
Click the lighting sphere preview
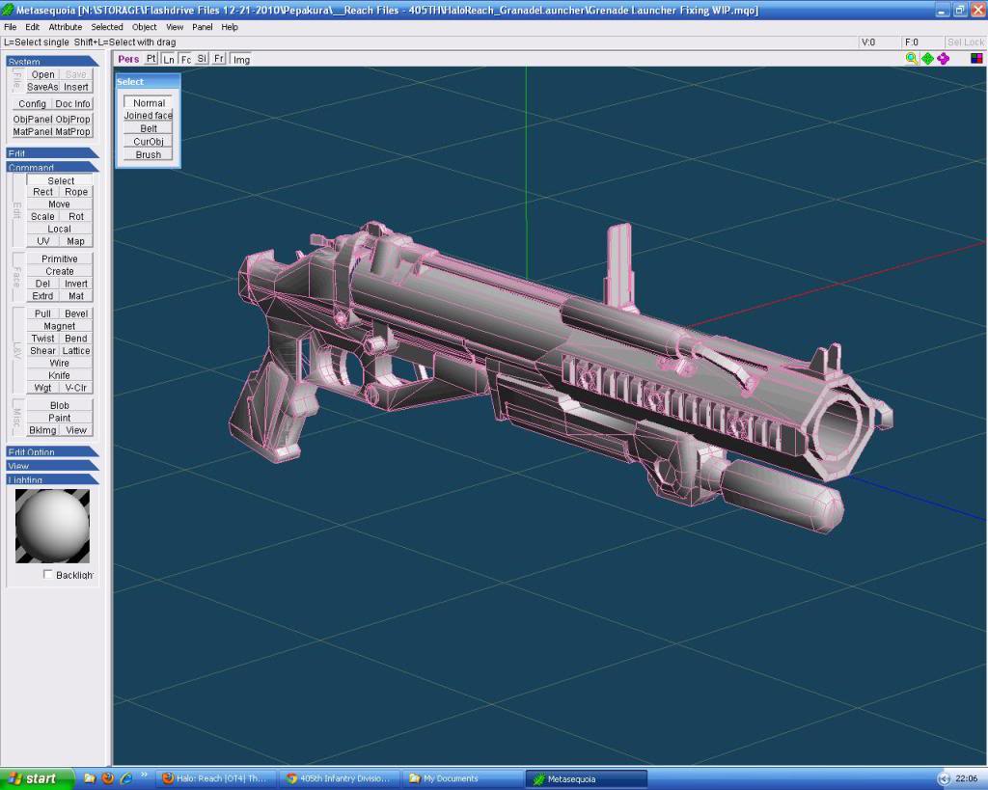[52, 526]
